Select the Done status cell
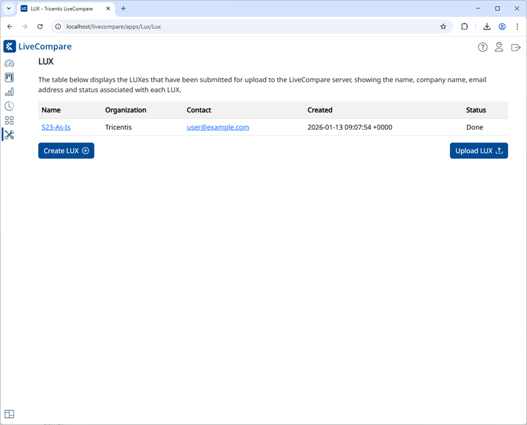Viewport: 527px width, 425px height. [475, 127]
